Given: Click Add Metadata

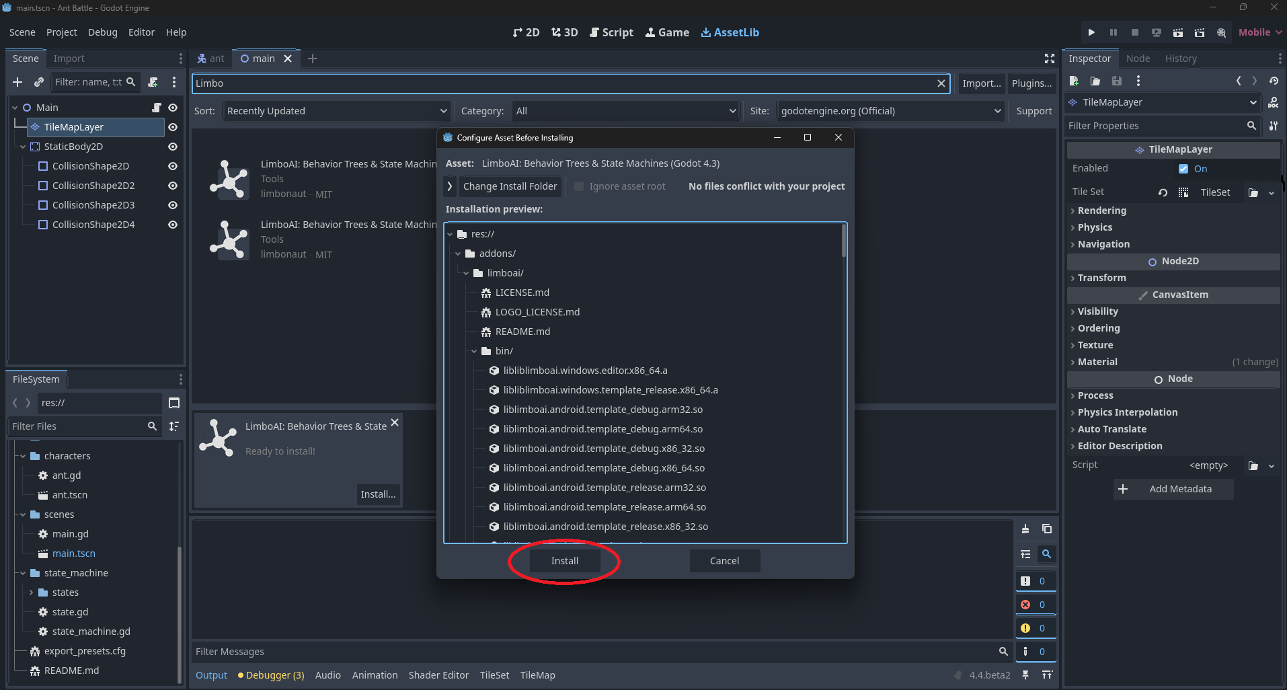Looking at the screenshot, I should pyautogui.click(x=1173, y=489).
